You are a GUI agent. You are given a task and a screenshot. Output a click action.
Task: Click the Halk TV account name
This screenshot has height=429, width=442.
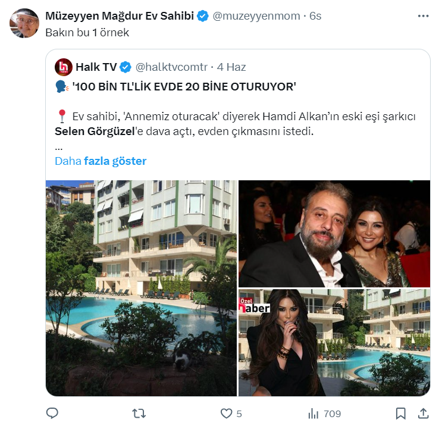(x=96, y=67)
